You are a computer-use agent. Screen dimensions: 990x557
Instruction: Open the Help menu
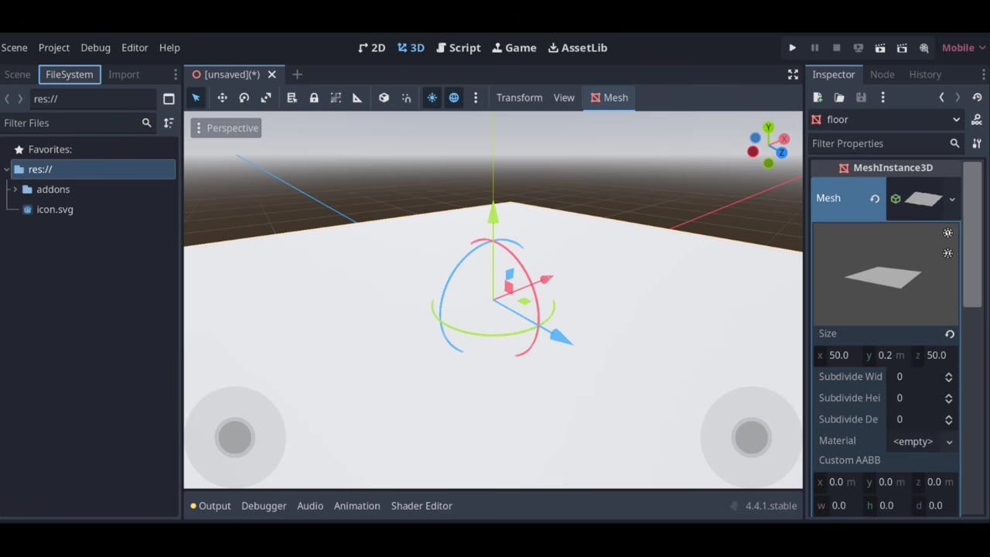(x=169, y=48)
